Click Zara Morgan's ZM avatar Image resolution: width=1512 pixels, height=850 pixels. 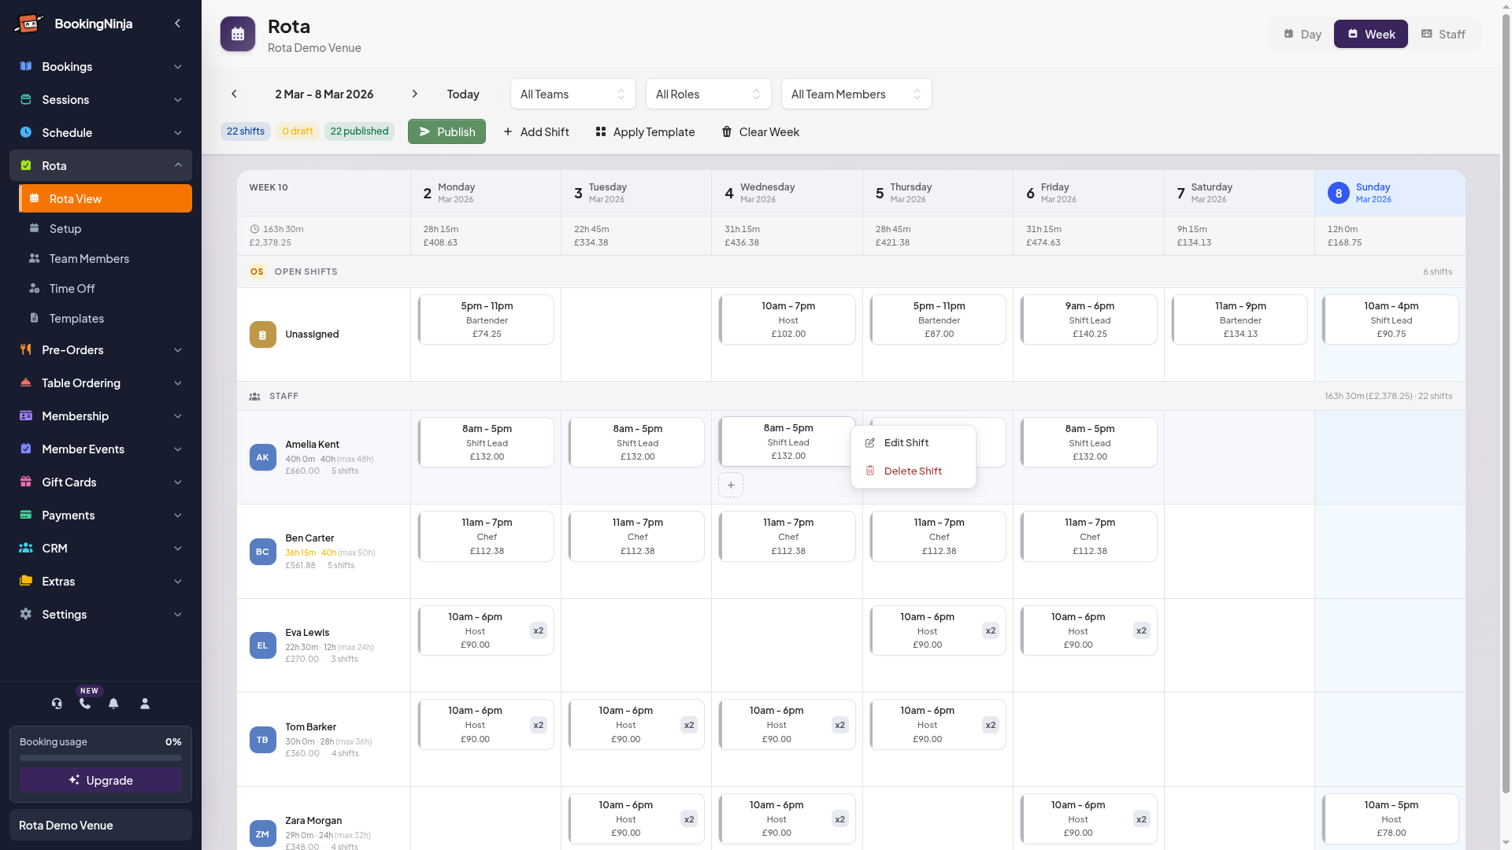coord(263,833)
